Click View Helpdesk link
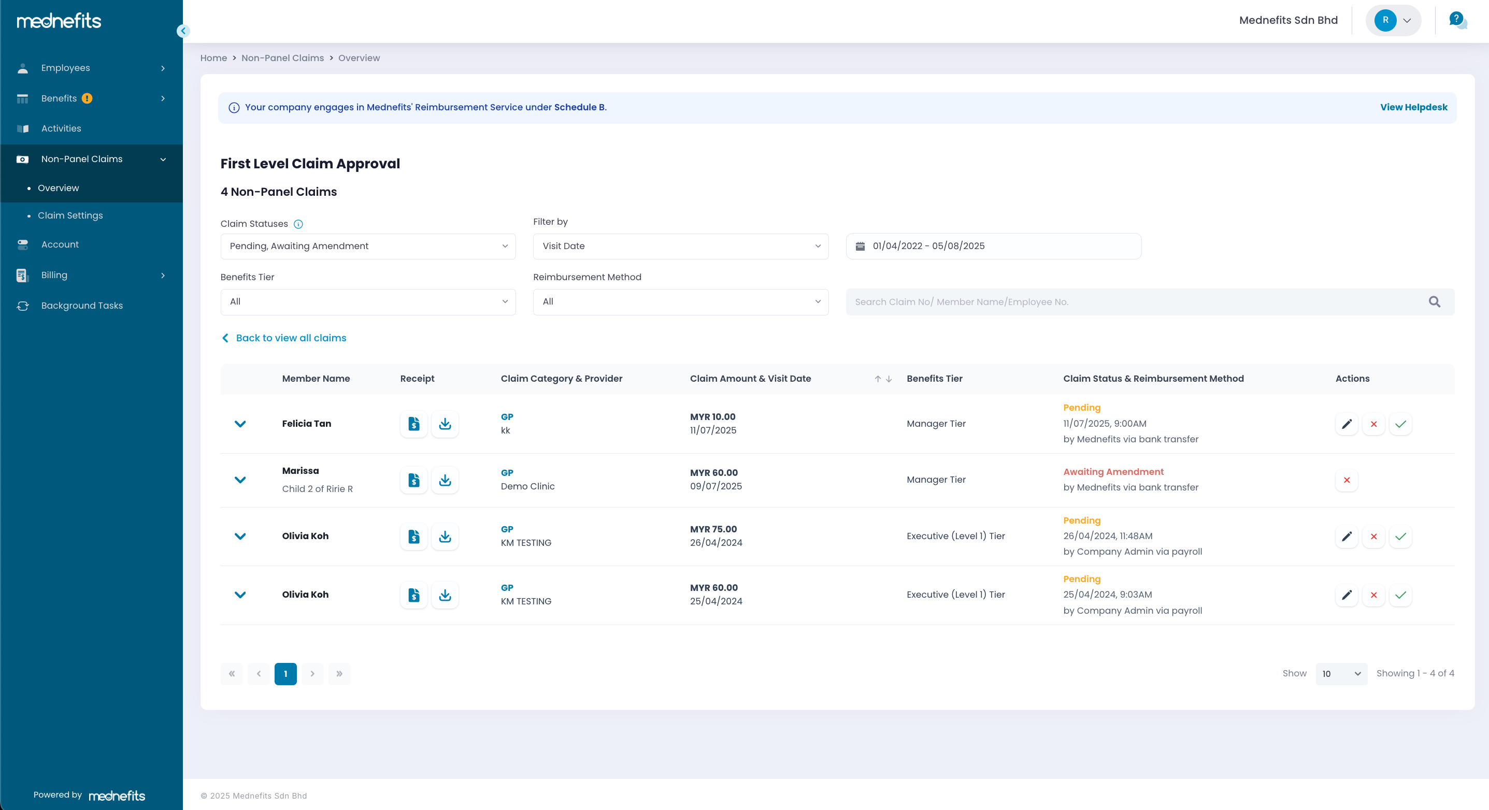The width and height of the screenshot is (1489, 810). coord(1413,107)
